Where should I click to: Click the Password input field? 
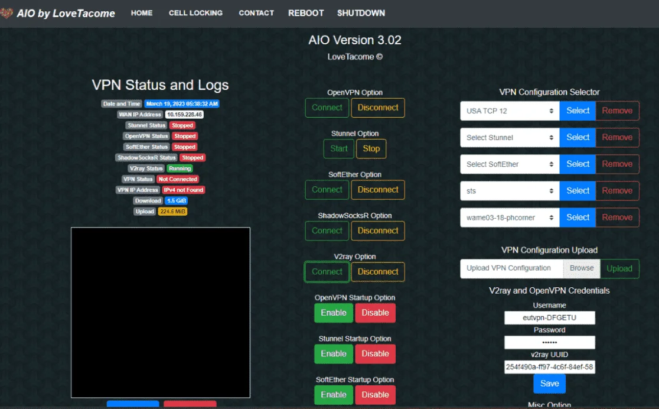(549, 343)
